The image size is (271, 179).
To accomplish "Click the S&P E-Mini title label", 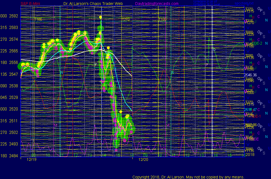I will pos(31,4).
